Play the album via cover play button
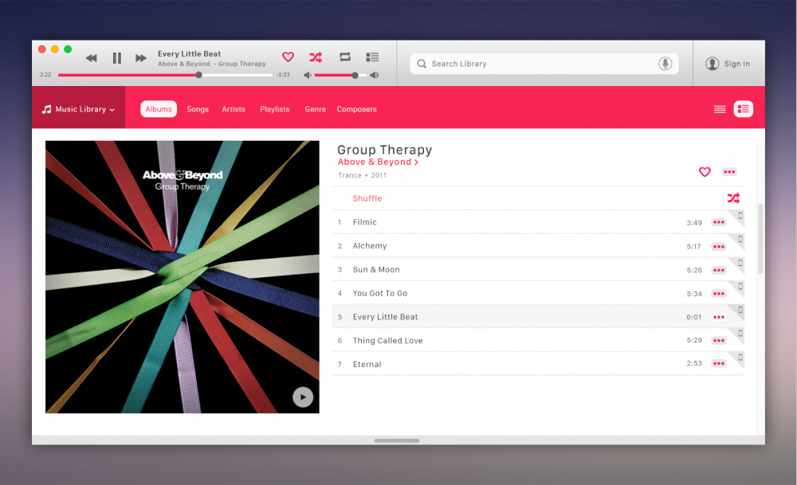 (303, 397)
